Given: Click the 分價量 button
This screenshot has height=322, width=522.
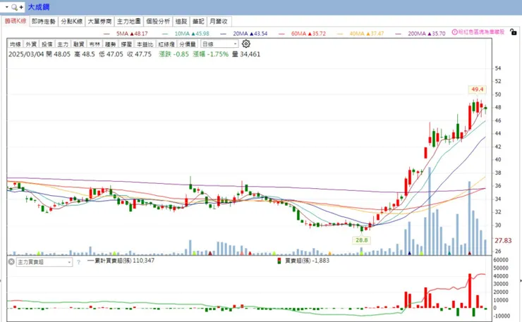Looking at the screenshot, I should 188,44.
